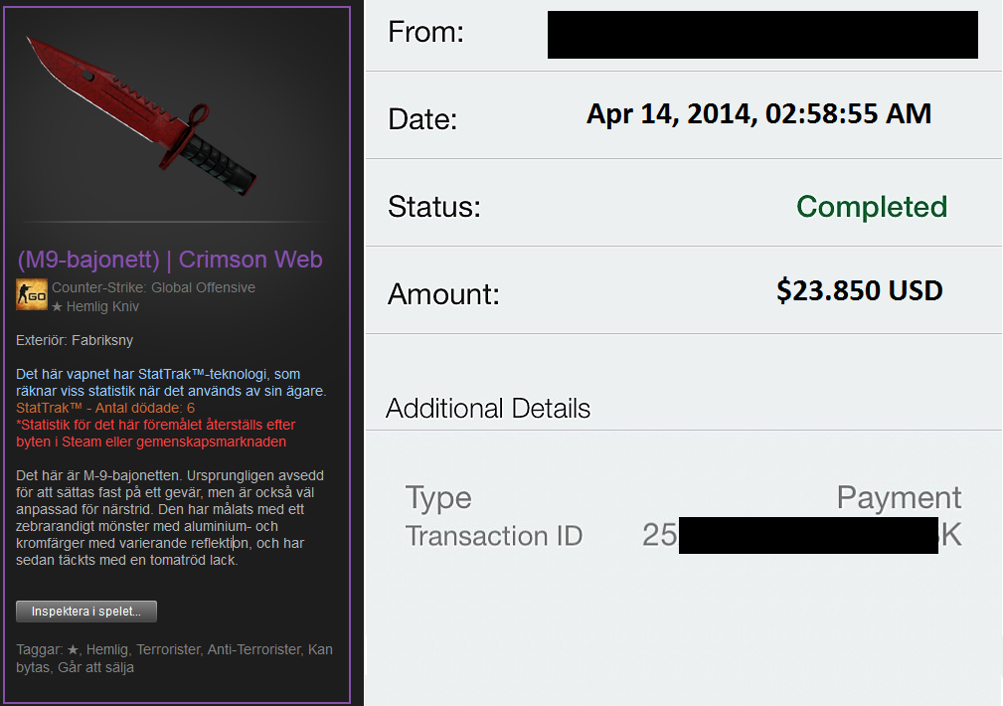Click the 'Taggar' tag list
The height and width of the screenshot is (706, 1003).
(174, 658)
